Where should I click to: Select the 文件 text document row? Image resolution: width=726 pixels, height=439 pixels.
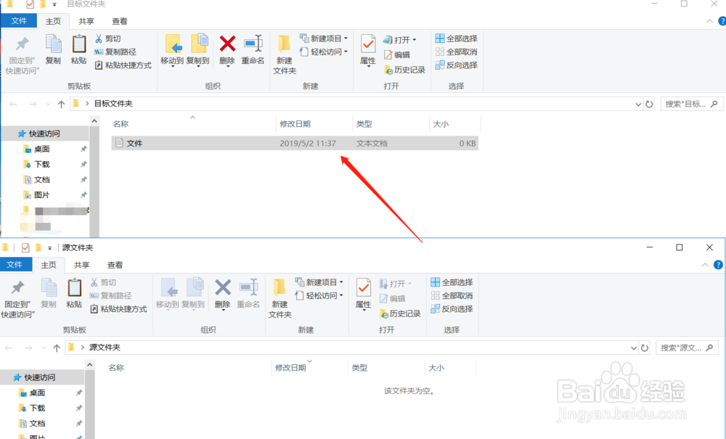click(295, 144)
